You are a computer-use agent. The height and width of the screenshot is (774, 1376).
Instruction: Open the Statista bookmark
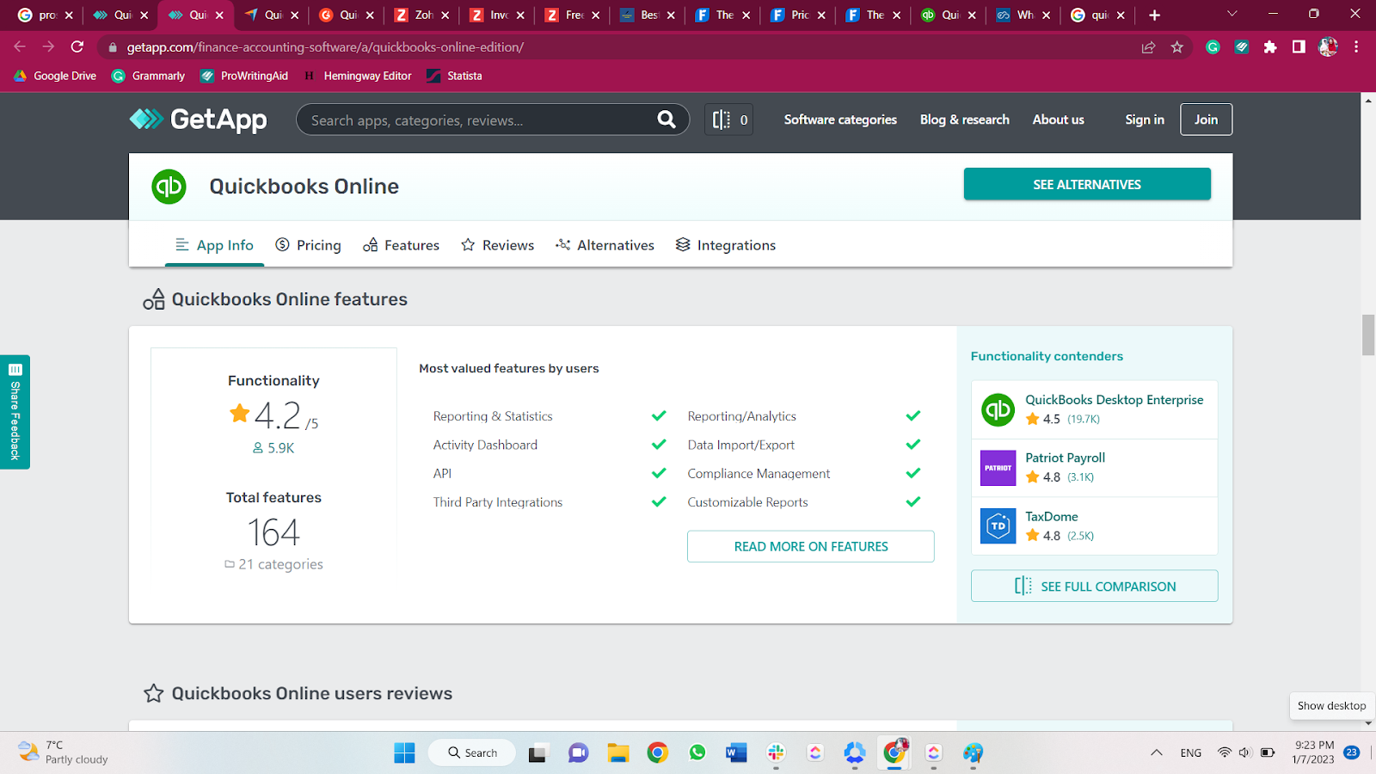(455, 76)
